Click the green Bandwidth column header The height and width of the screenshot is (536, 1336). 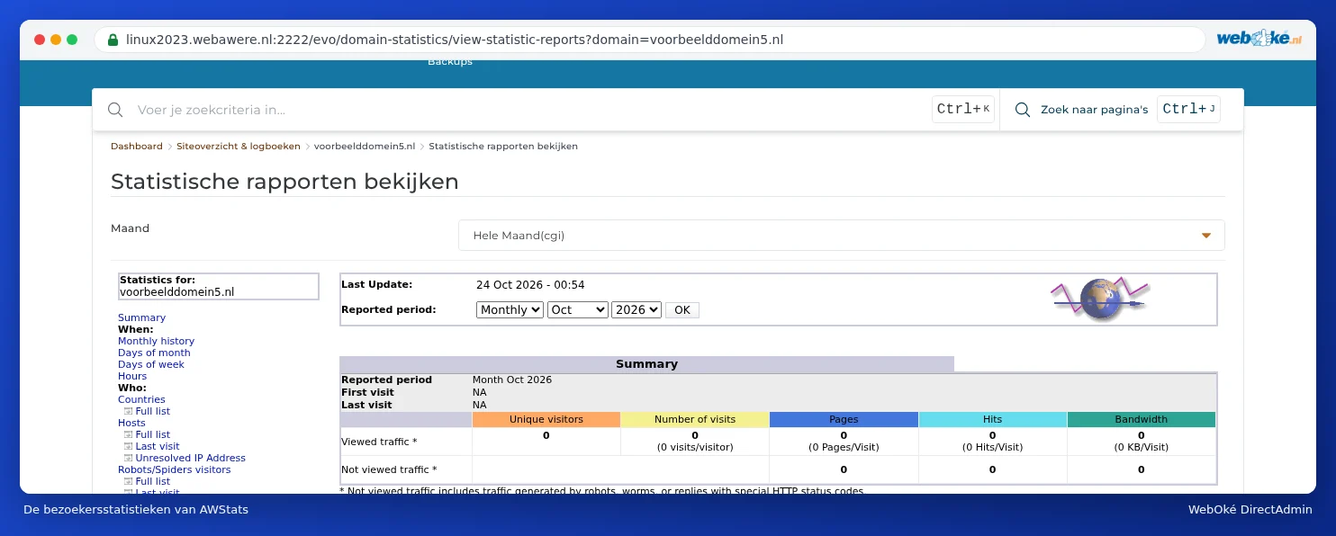click(x=1142, y=420)
